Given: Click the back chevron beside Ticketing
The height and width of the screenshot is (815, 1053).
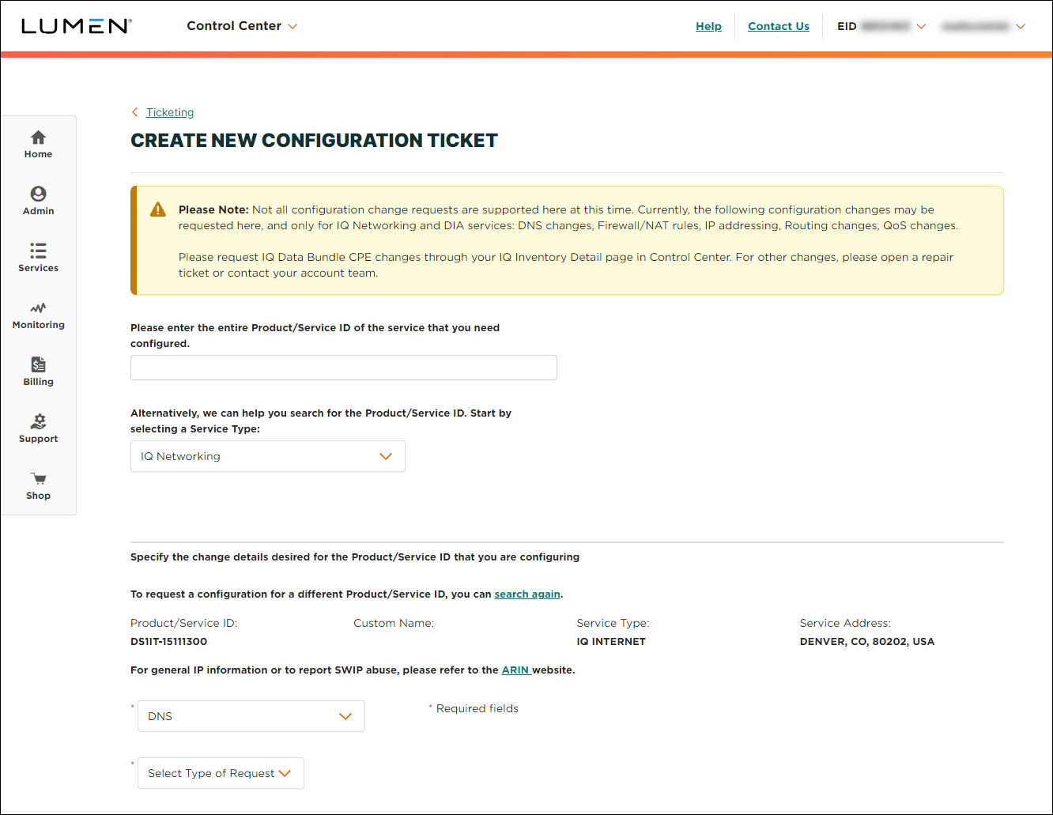Looking at the screenshot, I should (x=135, y=112).
